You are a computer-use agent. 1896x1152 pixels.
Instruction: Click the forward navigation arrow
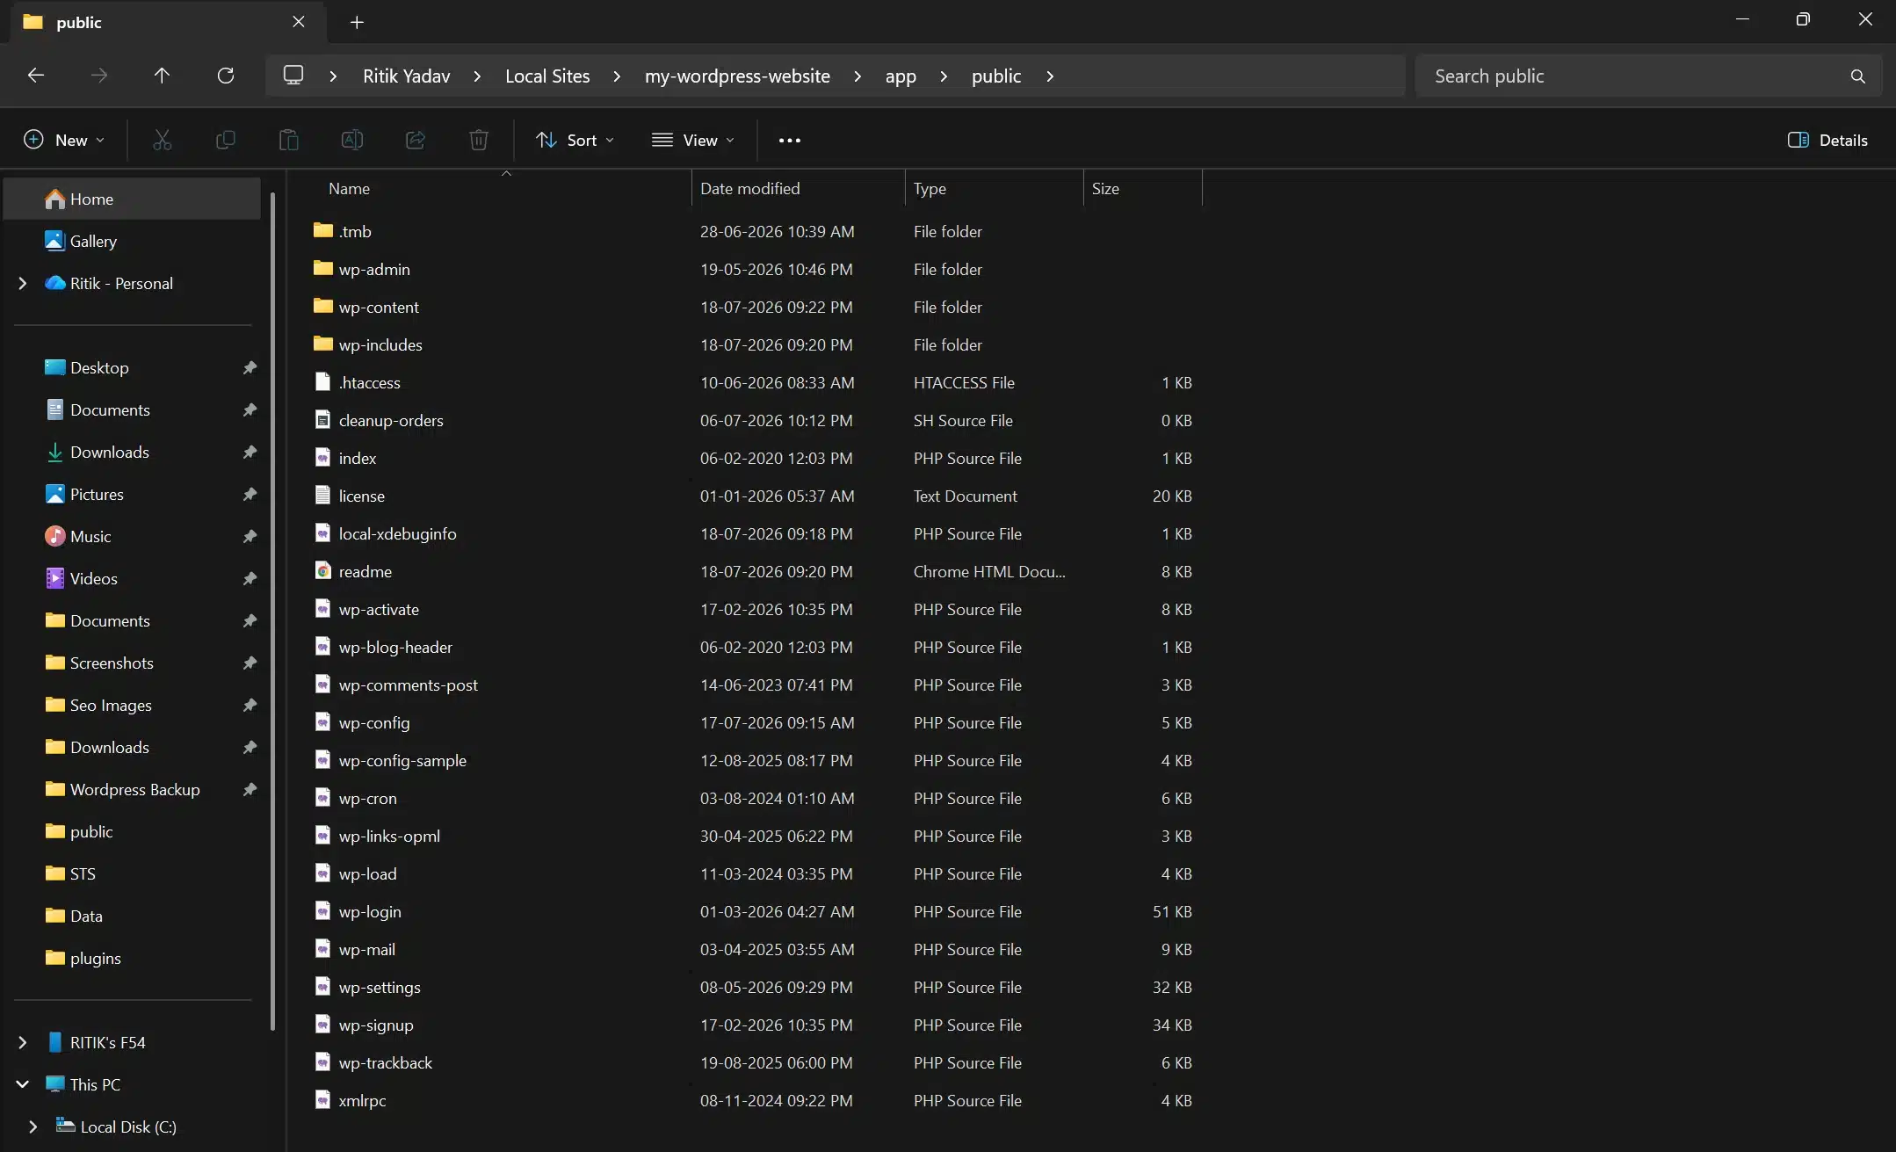click(99, 76)
